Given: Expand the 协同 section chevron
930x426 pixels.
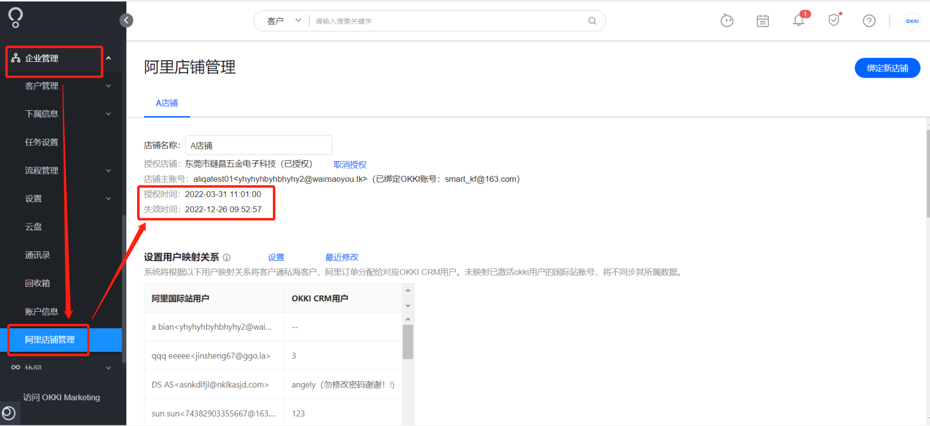Looking at the screenshot, I should (109, 368).
